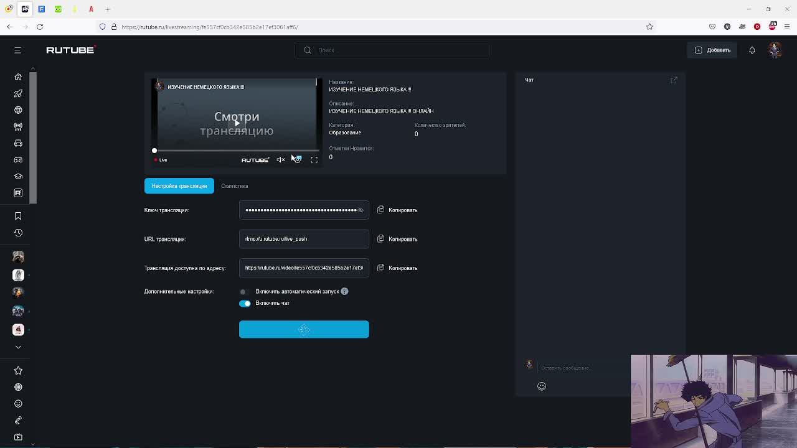Image resolution: width=797 pixels, height=448 pixels.
Task: Open the browser application menu
Action: [x=788, y=27]
